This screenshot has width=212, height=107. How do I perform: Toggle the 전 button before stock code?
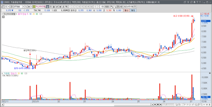coord(12,7)
